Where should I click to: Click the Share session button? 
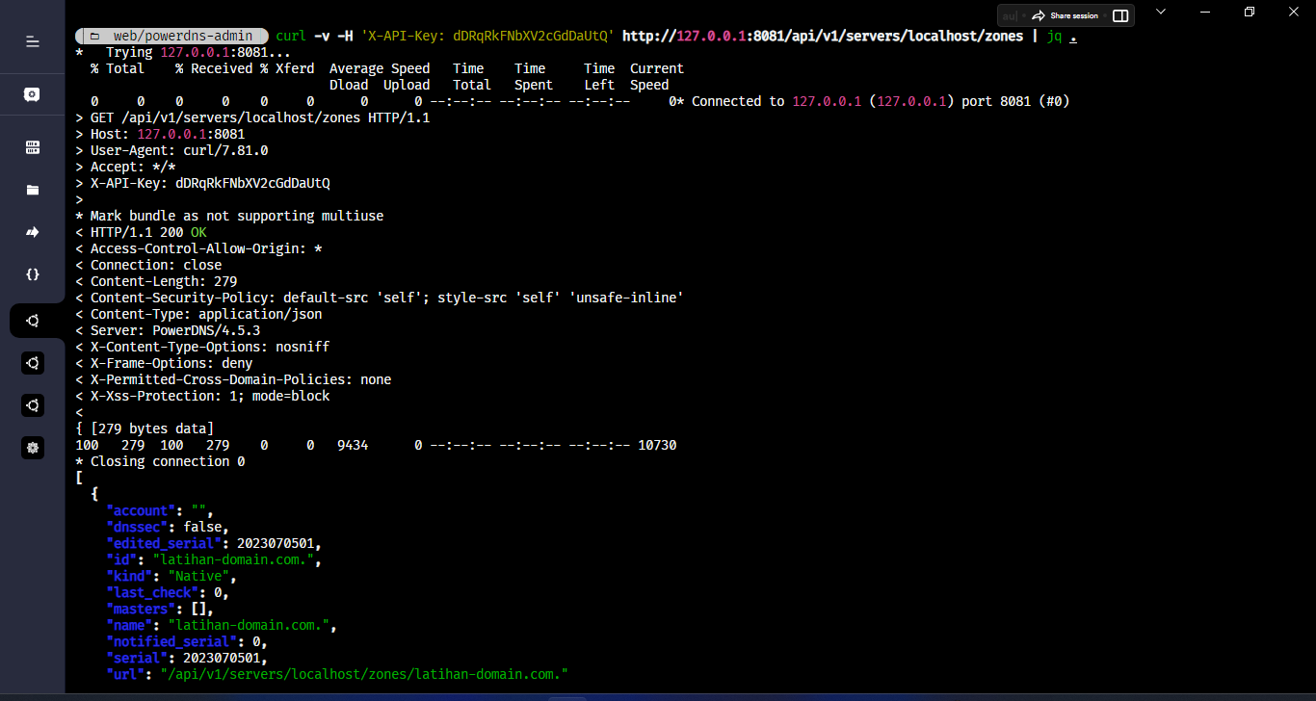[x=1065, y=15]
